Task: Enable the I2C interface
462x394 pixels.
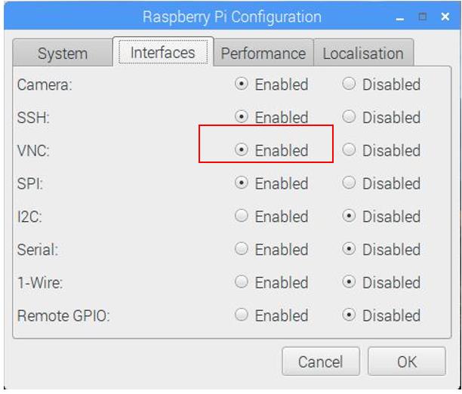Action: pyautogui.click(x=242, y=217)
